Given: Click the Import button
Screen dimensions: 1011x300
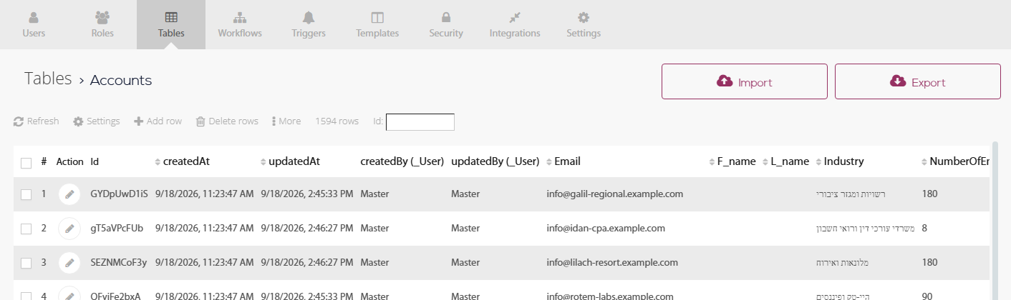Looking at the screenshot, I should 745,81.
